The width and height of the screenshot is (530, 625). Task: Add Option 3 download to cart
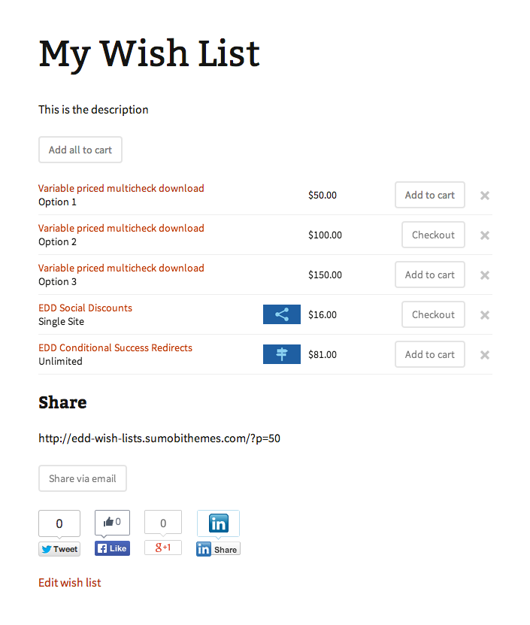pyautogui.click(x=430, y=275)
